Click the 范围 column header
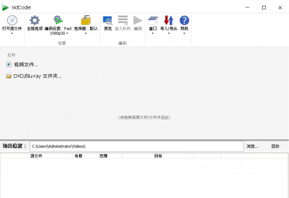Screen dimensions: 289x198 (103, 156)
